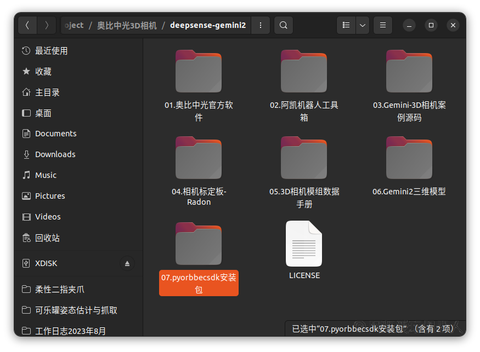
Task: Click the 02.阿凯机器人工具箱 folder name
Action: click(304, 111)
